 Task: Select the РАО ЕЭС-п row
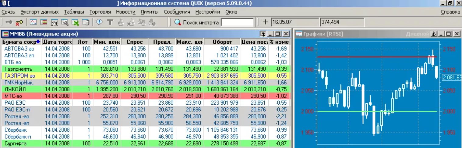click(x=146, y=109)
